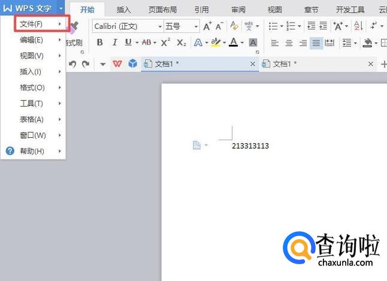Toggle italic formatting
This screenshot has height=281, width=387.
coord(114,43)
